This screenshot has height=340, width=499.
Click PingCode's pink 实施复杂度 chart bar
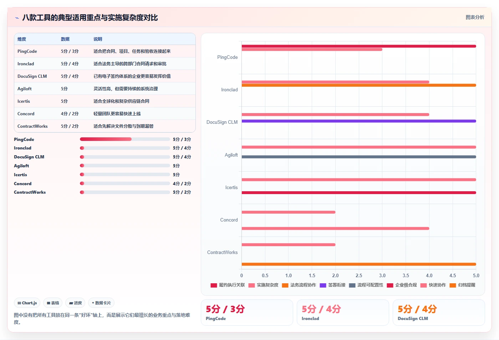click(x=312, y=50)
